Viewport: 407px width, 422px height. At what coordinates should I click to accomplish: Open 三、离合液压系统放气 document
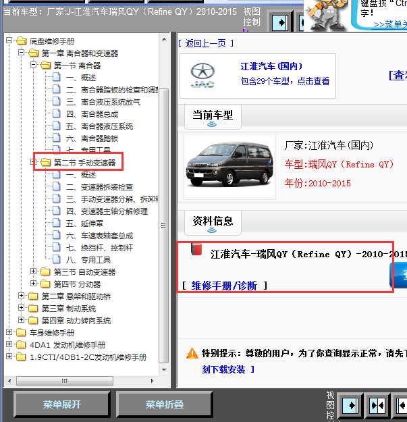[x=103, y=102]
